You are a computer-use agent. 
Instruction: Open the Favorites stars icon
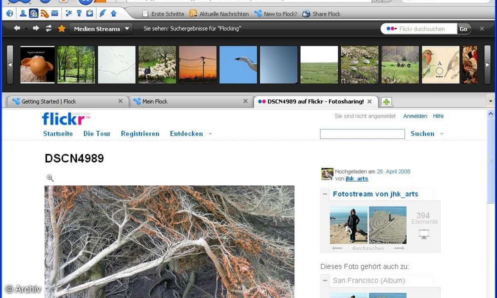[x=69, y=14]
